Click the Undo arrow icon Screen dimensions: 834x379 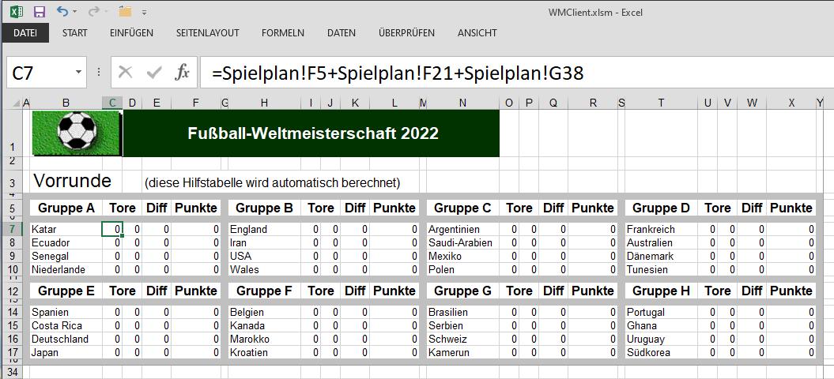click(x=62, y=11)
